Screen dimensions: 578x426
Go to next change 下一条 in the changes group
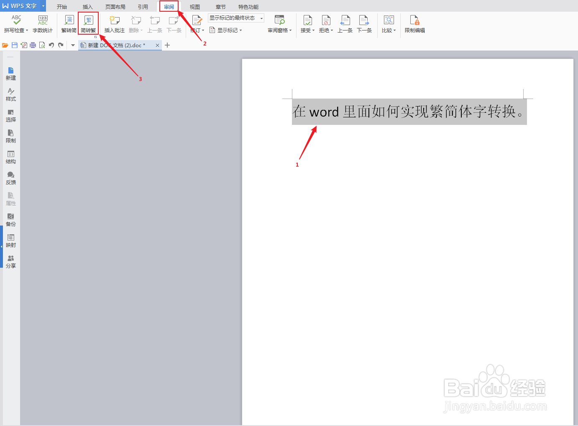point(364,24)
